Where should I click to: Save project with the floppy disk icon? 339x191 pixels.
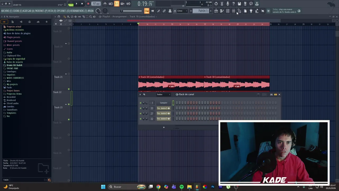tap(239, 4)
